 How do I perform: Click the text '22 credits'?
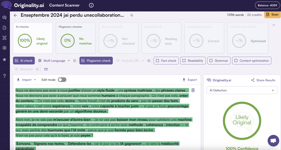(x=254, y=15)
